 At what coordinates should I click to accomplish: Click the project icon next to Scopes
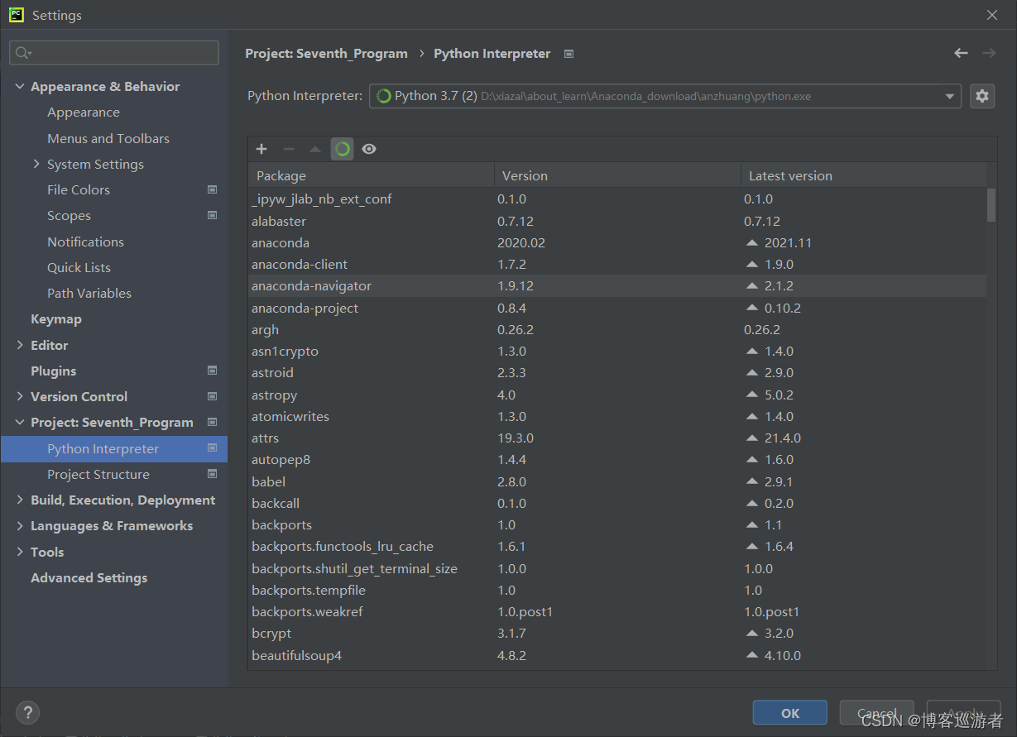pos(212,215)
